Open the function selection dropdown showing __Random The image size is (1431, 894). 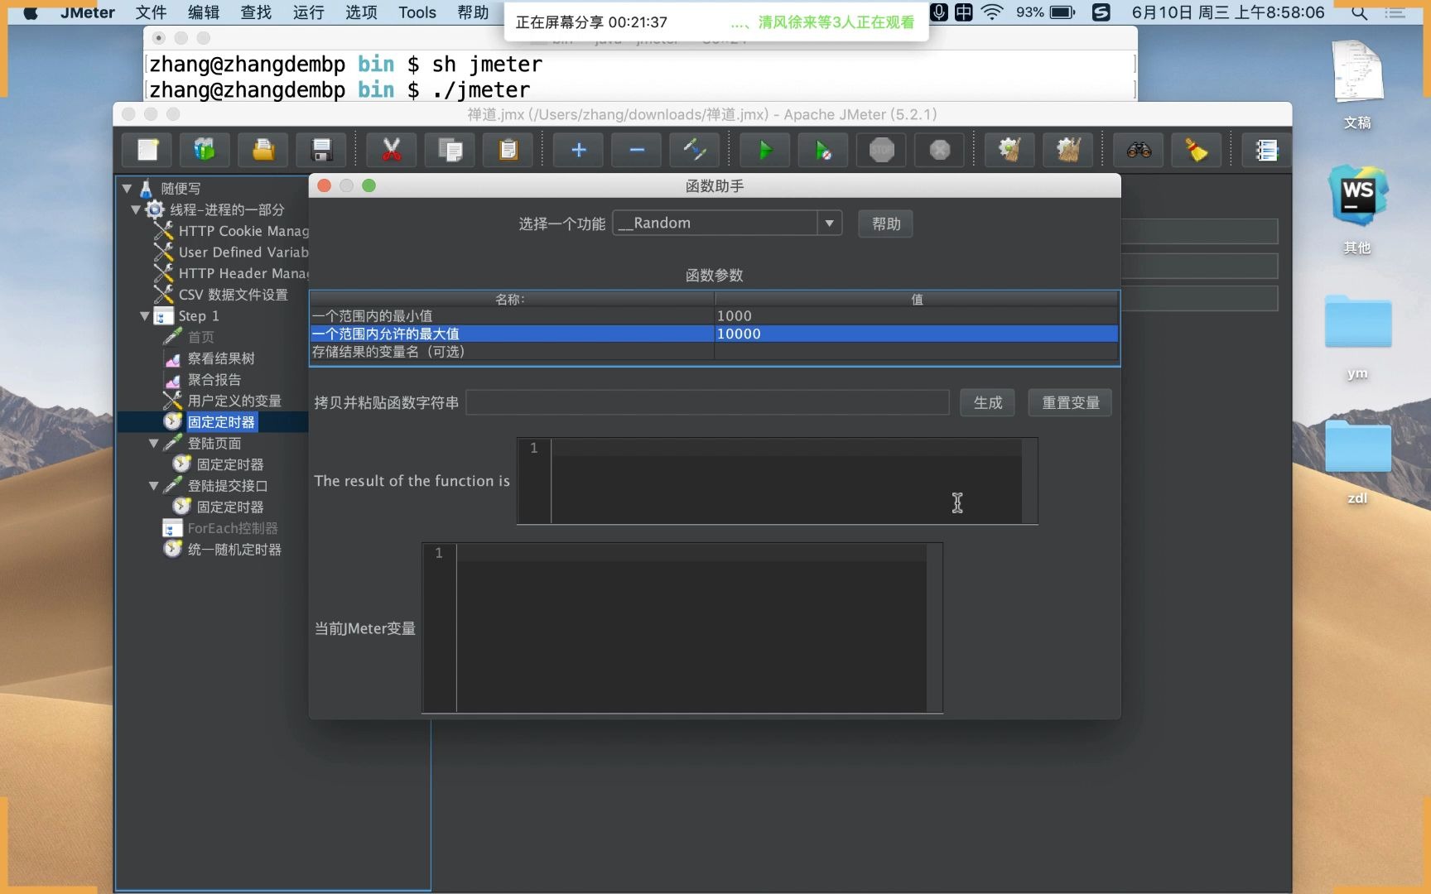[727, 223]
